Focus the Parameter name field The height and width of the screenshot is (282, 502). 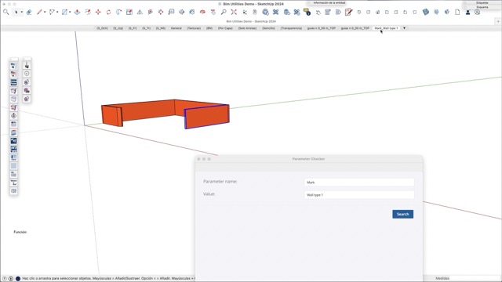coord(359,183)
